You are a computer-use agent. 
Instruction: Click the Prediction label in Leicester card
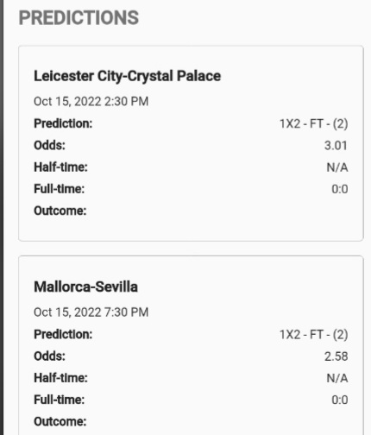click(63, 123)
